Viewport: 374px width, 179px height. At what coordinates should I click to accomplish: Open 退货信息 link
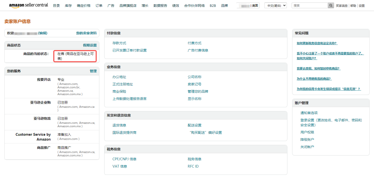pos(119,125)
